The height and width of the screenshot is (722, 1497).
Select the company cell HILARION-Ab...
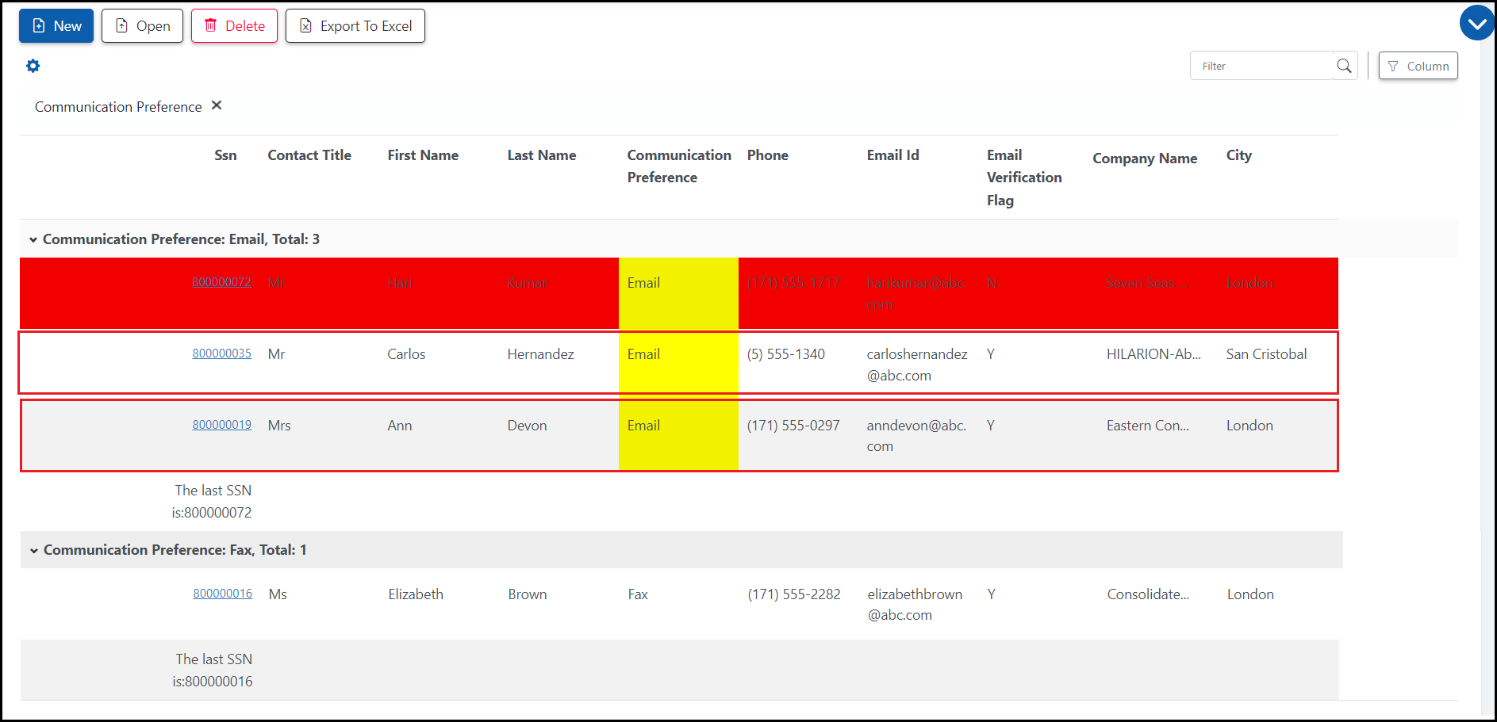(x=1153, y=354)
